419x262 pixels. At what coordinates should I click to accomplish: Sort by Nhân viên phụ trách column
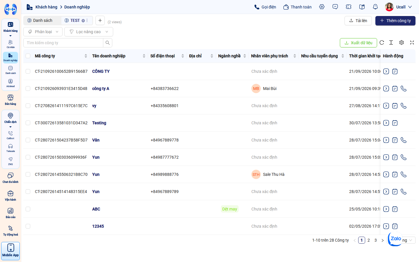[x=295, y=56]
